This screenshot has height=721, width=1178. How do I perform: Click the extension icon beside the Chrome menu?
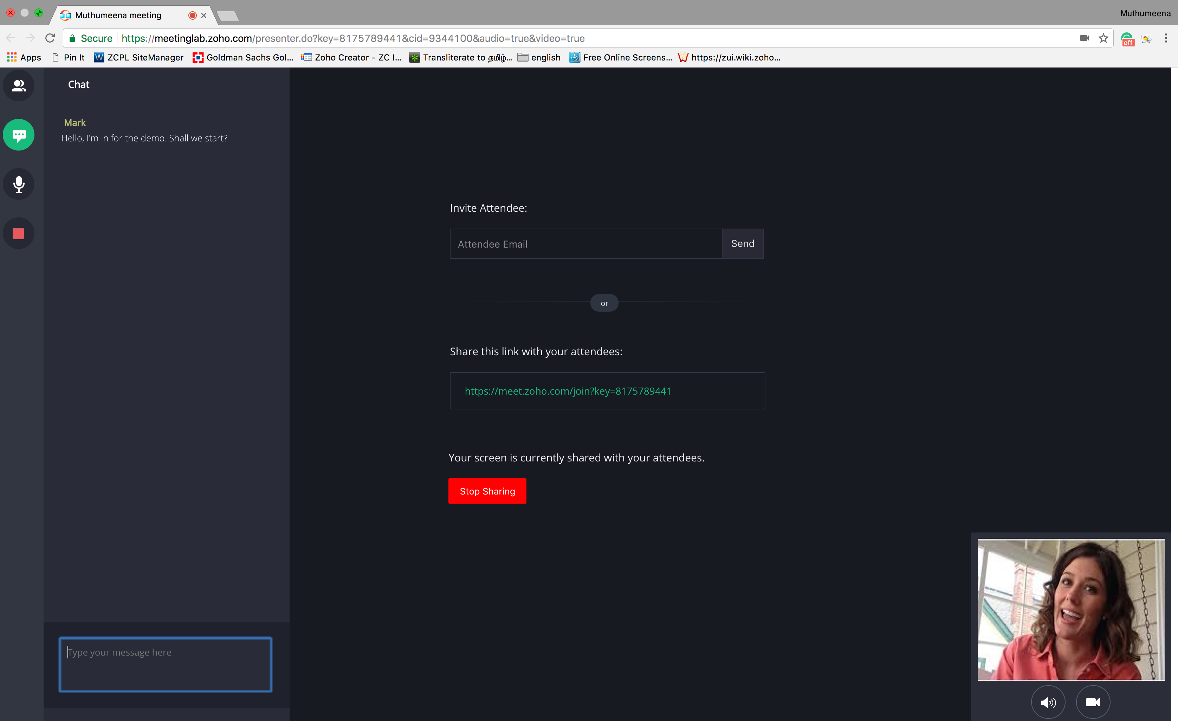1146,39
